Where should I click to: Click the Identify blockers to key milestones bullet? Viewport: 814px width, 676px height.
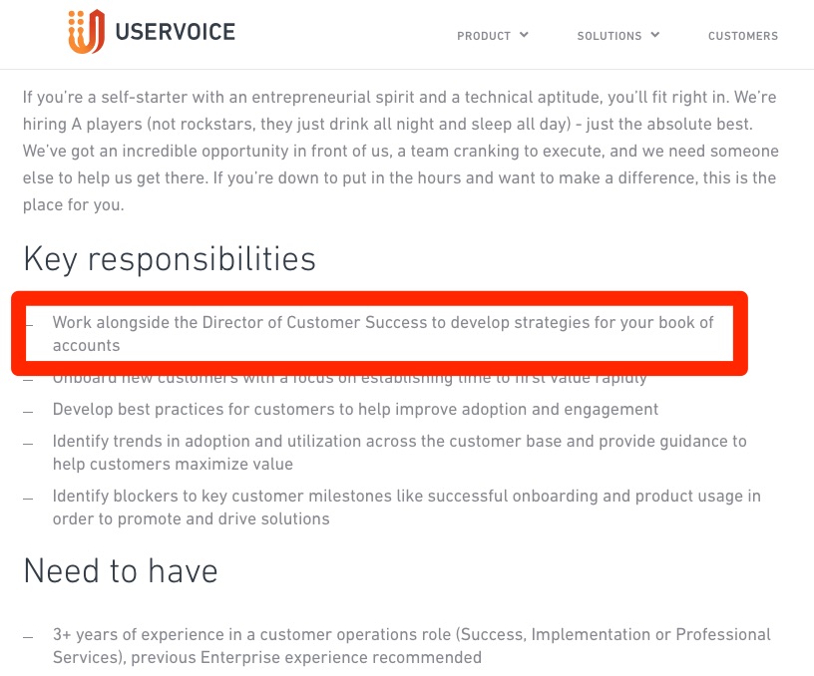tap(406, 507)
